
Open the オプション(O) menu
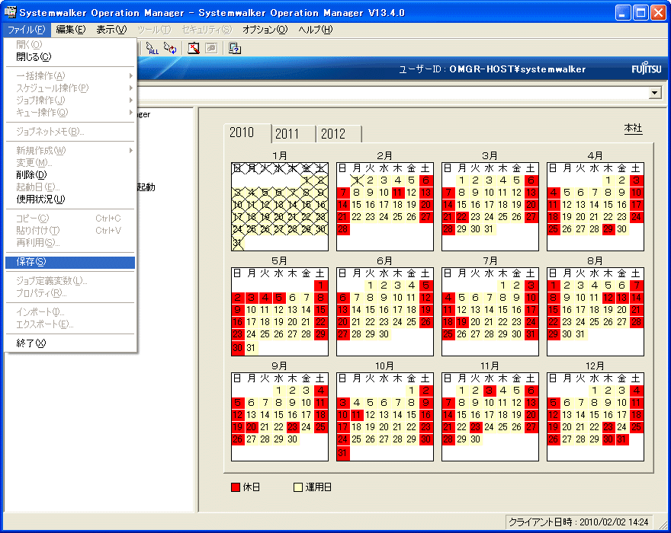[265, 30]
